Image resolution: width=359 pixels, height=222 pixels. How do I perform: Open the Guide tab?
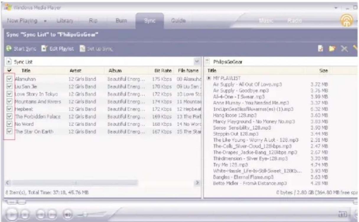tap(179, 21)
